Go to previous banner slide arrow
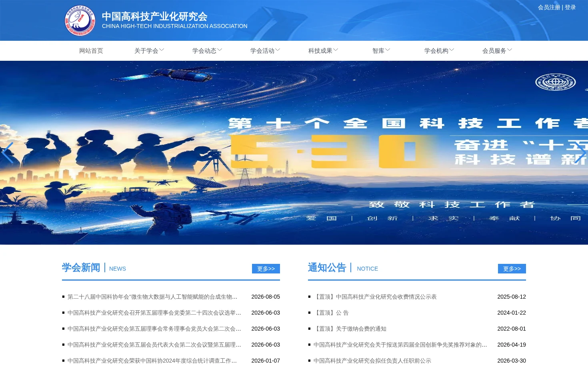The height and width of the screenshot is (369, 588). (8, 153)
